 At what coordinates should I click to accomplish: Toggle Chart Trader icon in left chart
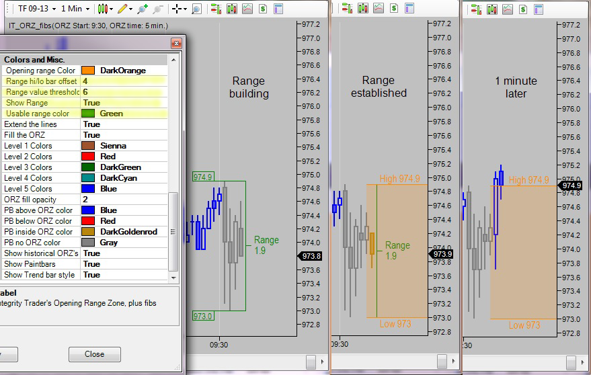(x=216, y=9)
